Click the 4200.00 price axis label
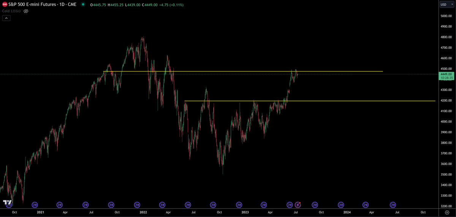This screenshot has height=217, width=456. [x=446, y=101]
